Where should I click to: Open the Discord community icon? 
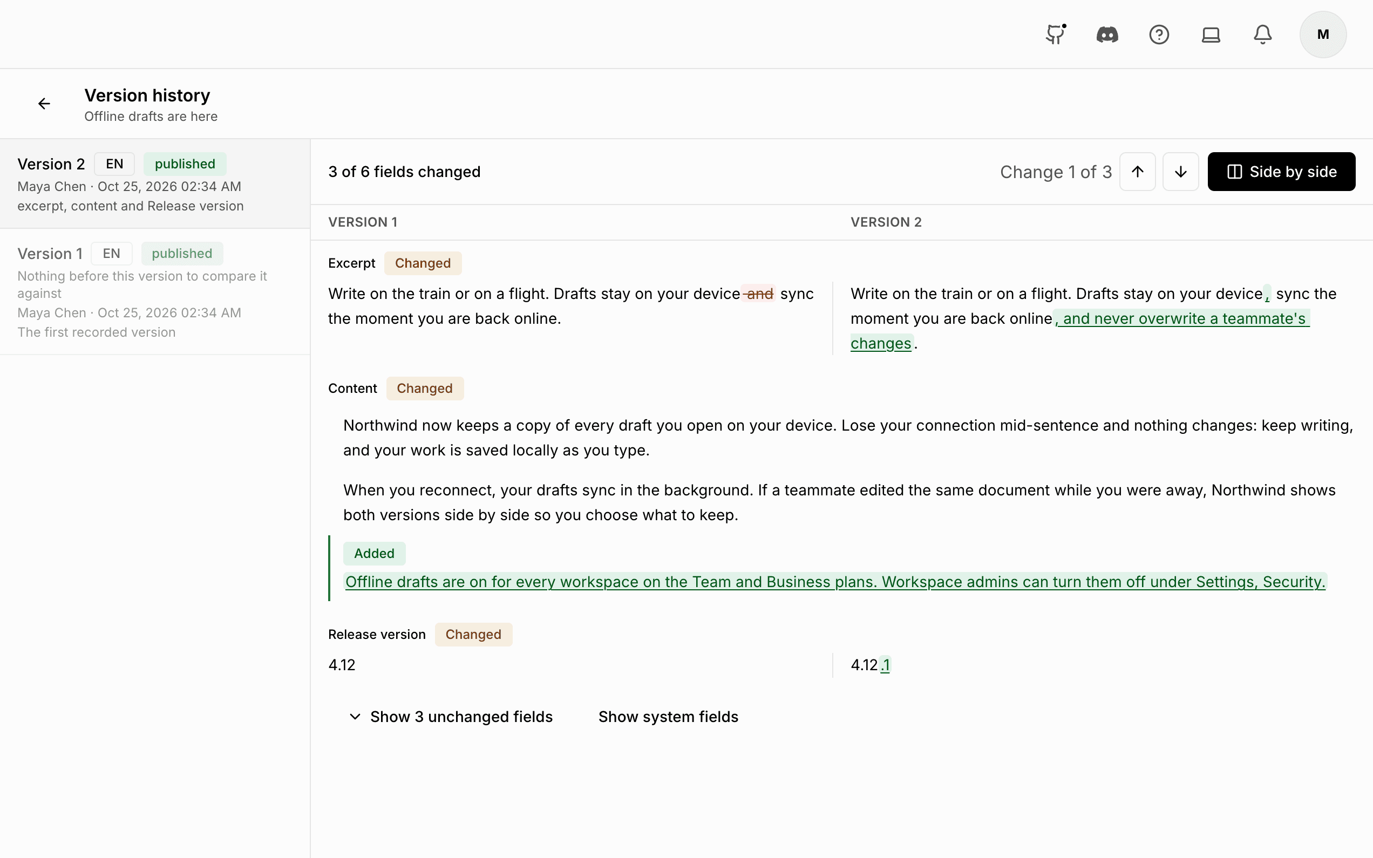click(x=1107, y=35)
